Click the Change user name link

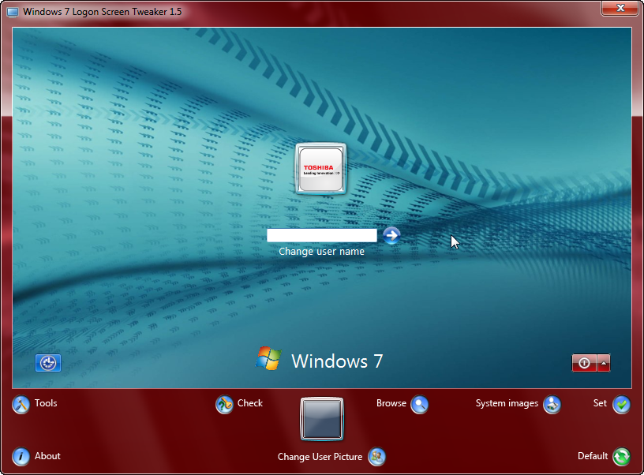point(320,251)
